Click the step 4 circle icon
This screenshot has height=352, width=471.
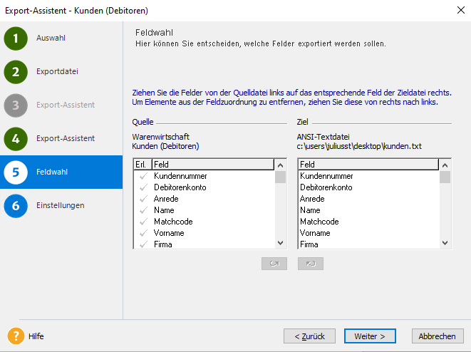pos(16,139)
